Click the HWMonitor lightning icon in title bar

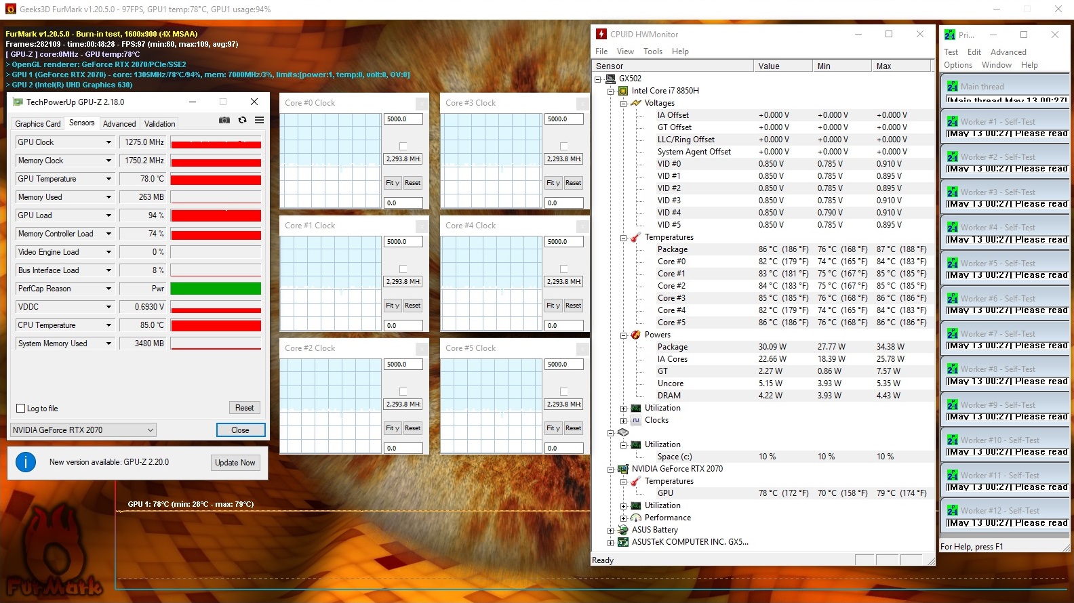(x=601, y=34)
